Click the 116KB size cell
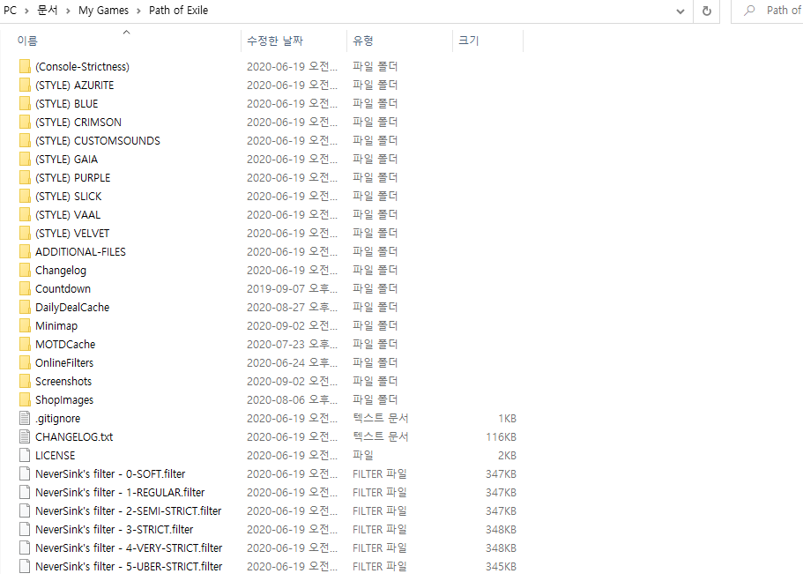 501,437
